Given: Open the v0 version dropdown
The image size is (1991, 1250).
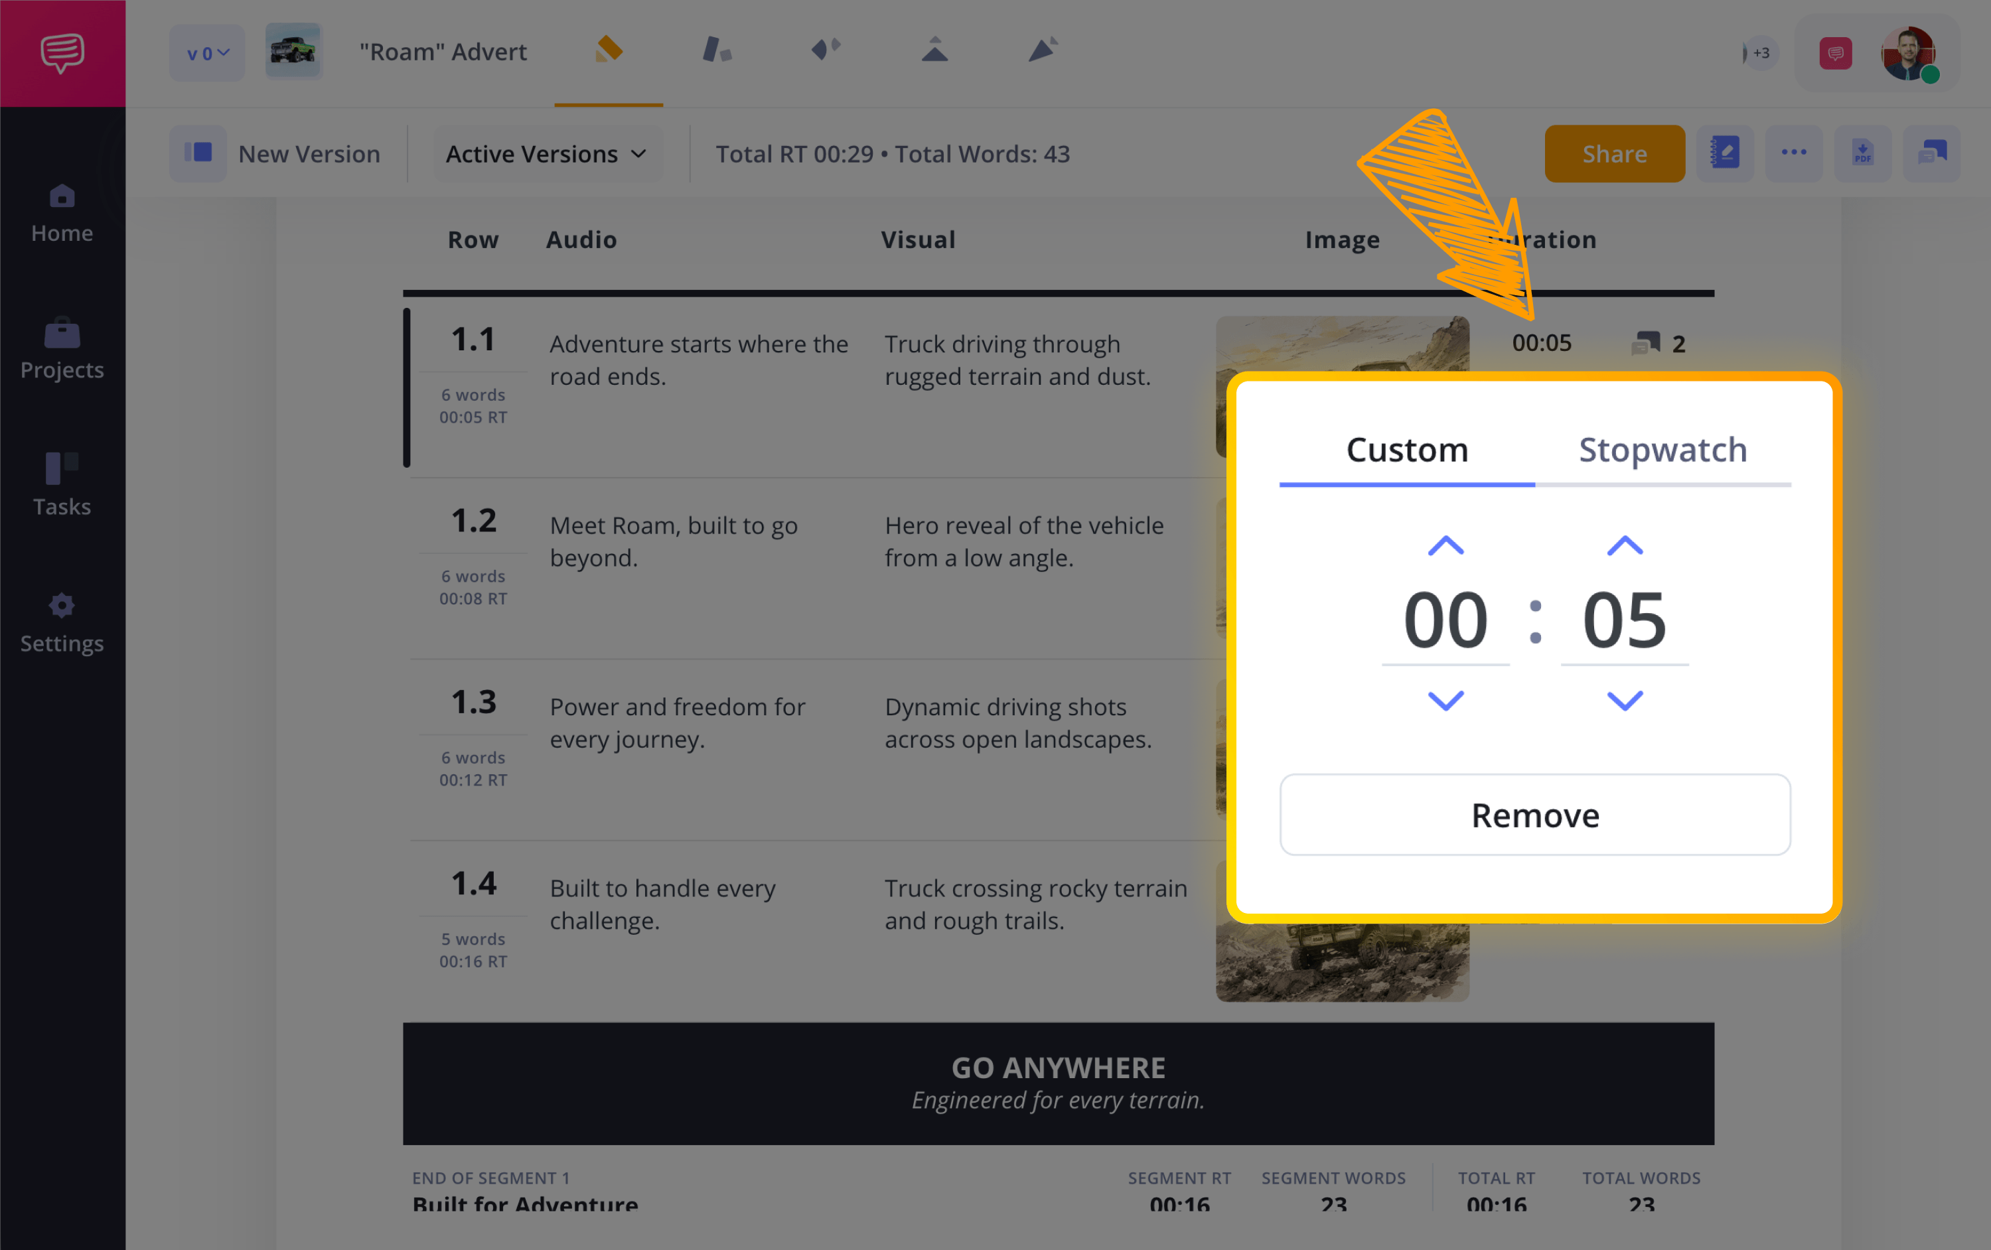Looking at the screenshot, I should (x=208, y=53).
